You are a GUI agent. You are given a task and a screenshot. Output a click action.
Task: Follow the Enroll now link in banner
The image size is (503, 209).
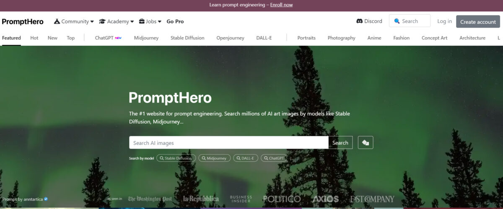tap(281, 5)
